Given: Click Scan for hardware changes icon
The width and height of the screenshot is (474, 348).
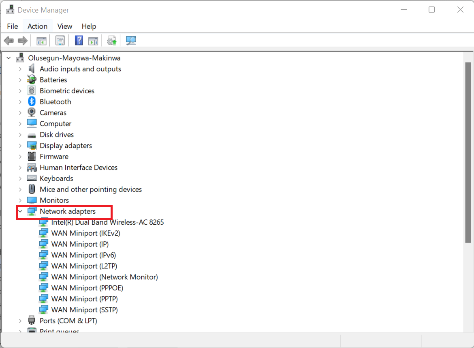Looking at the screenshot, I should tap(130, 41).
